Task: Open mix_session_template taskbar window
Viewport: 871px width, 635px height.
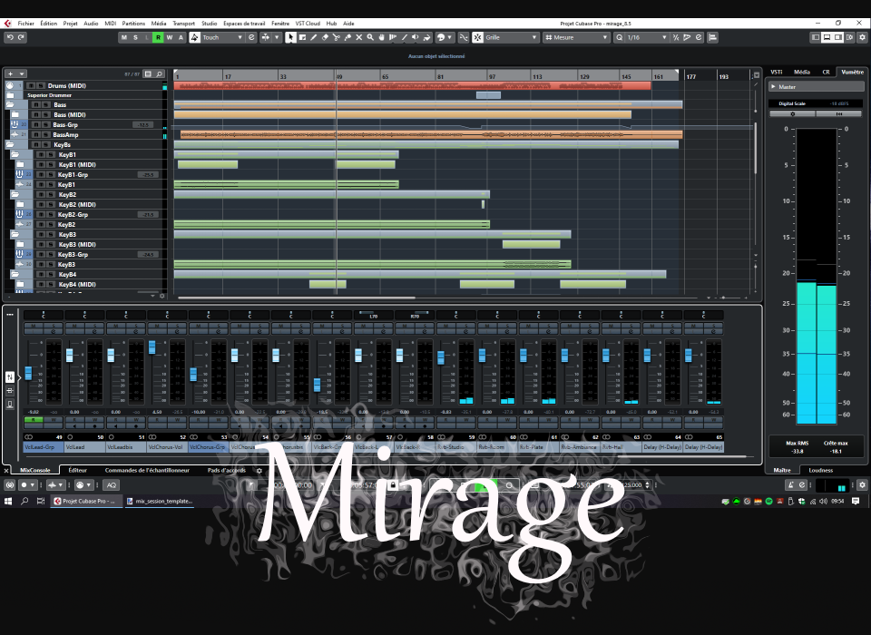Action: coord(160,501)
